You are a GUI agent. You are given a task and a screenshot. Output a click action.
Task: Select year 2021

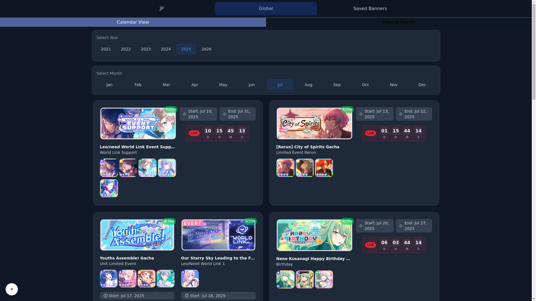tap(106, 49)
